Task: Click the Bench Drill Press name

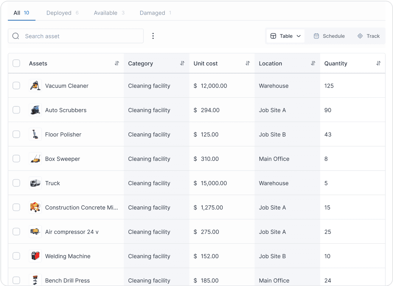Action: tap(67, 280)
